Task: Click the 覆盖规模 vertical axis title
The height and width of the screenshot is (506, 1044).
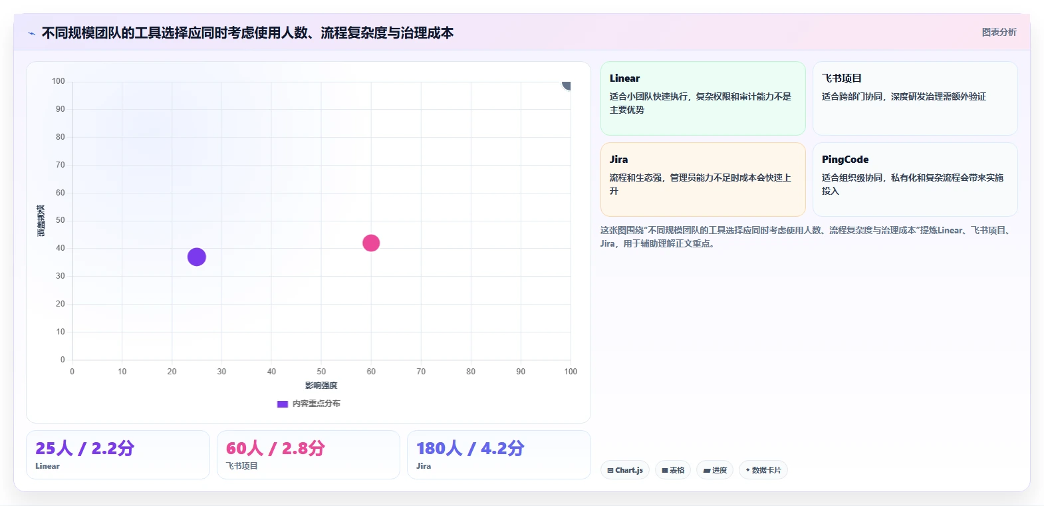Action: [x=41, y=221]
